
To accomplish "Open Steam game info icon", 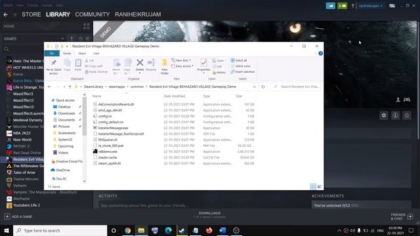I will point(395,115).
